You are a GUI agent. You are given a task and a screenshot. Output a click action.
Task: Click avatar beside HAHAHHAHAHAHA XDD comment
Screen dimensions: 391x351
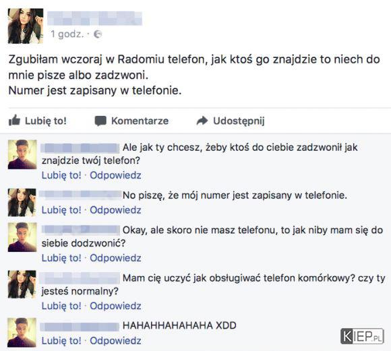click(x=22, y=333)
